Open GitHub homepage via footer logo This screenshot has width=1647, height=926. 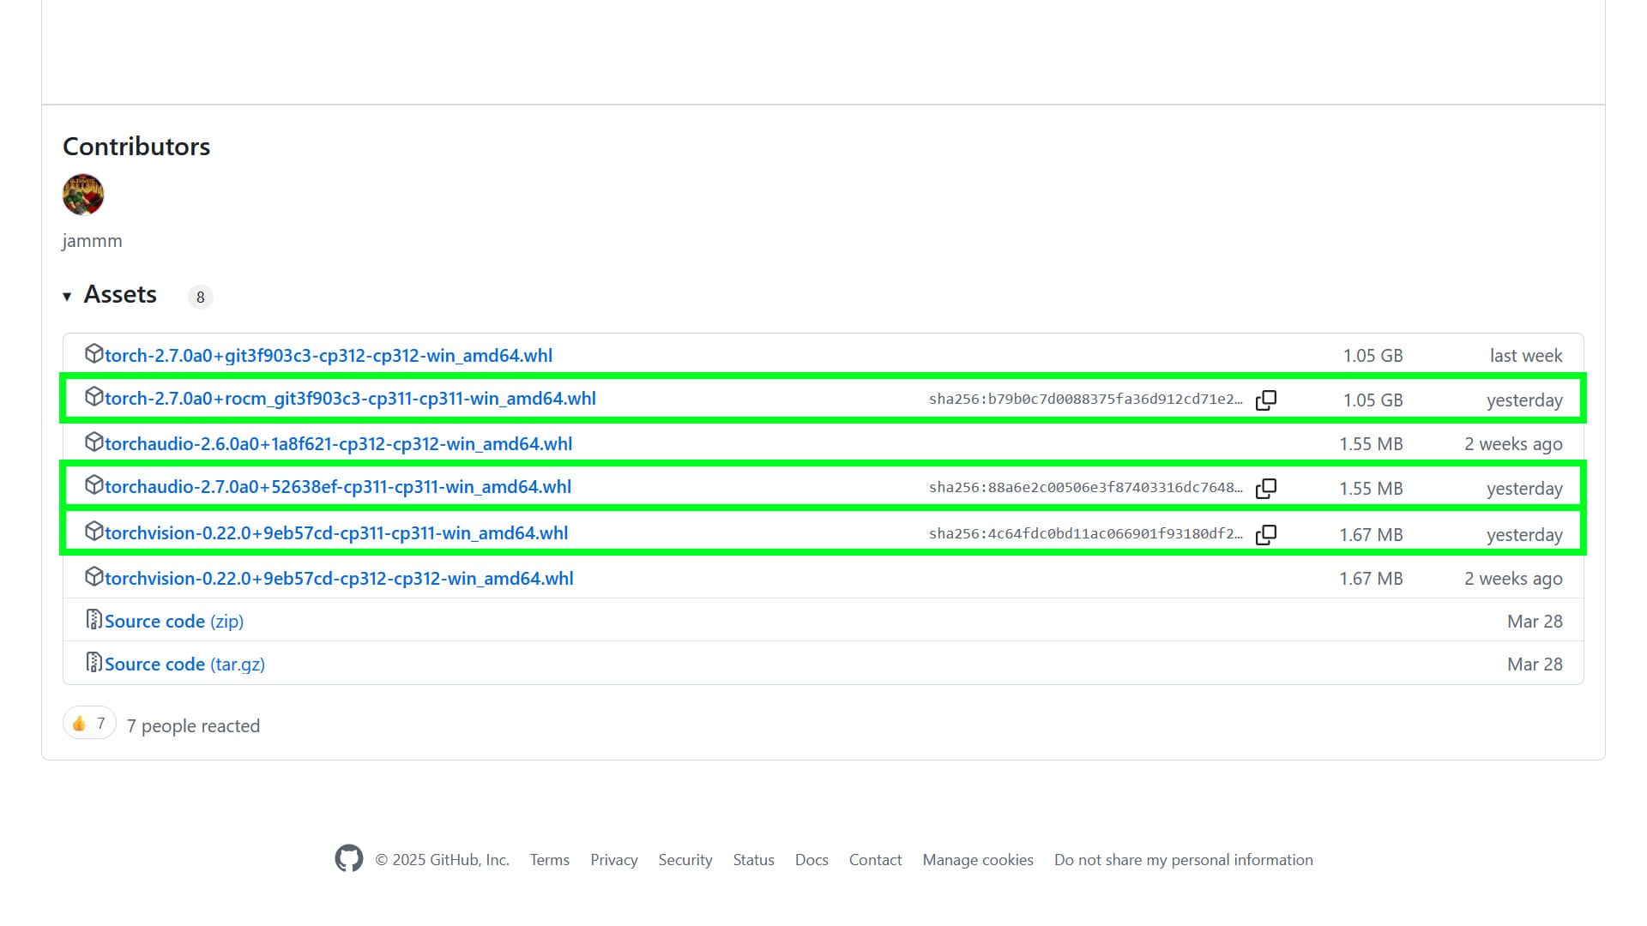[349, 858]
